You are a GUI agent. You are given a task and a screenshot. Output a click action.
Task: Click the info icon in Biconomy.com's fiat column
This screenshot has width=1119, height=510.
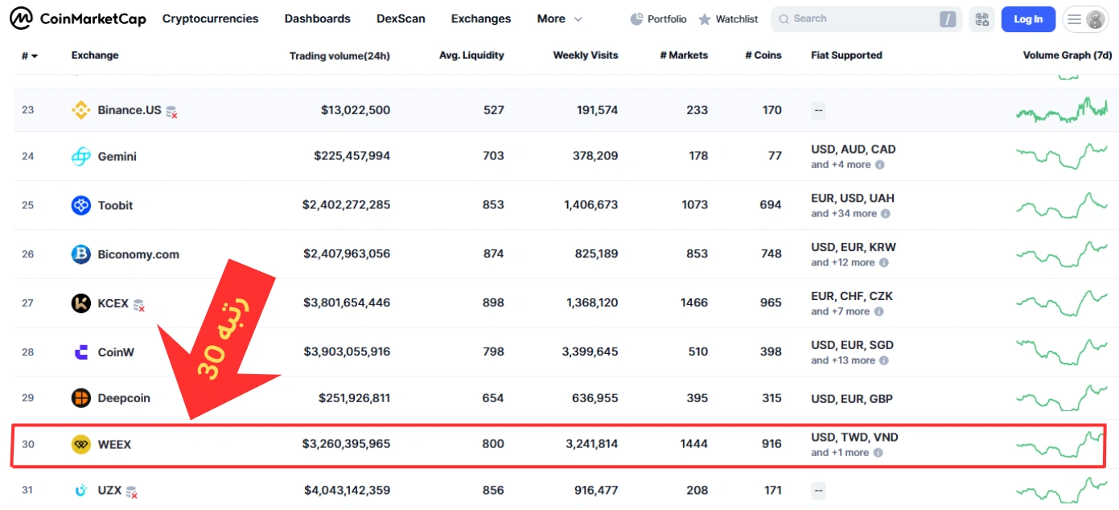click(884, 263)
